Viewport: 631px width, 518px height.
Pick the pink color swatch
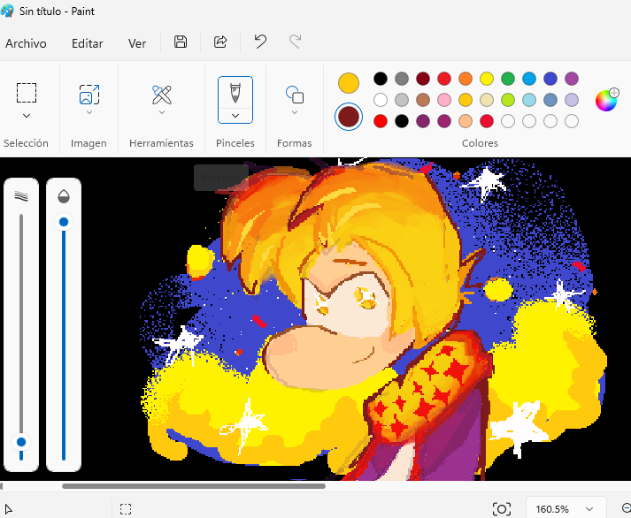tap(444, 100)
